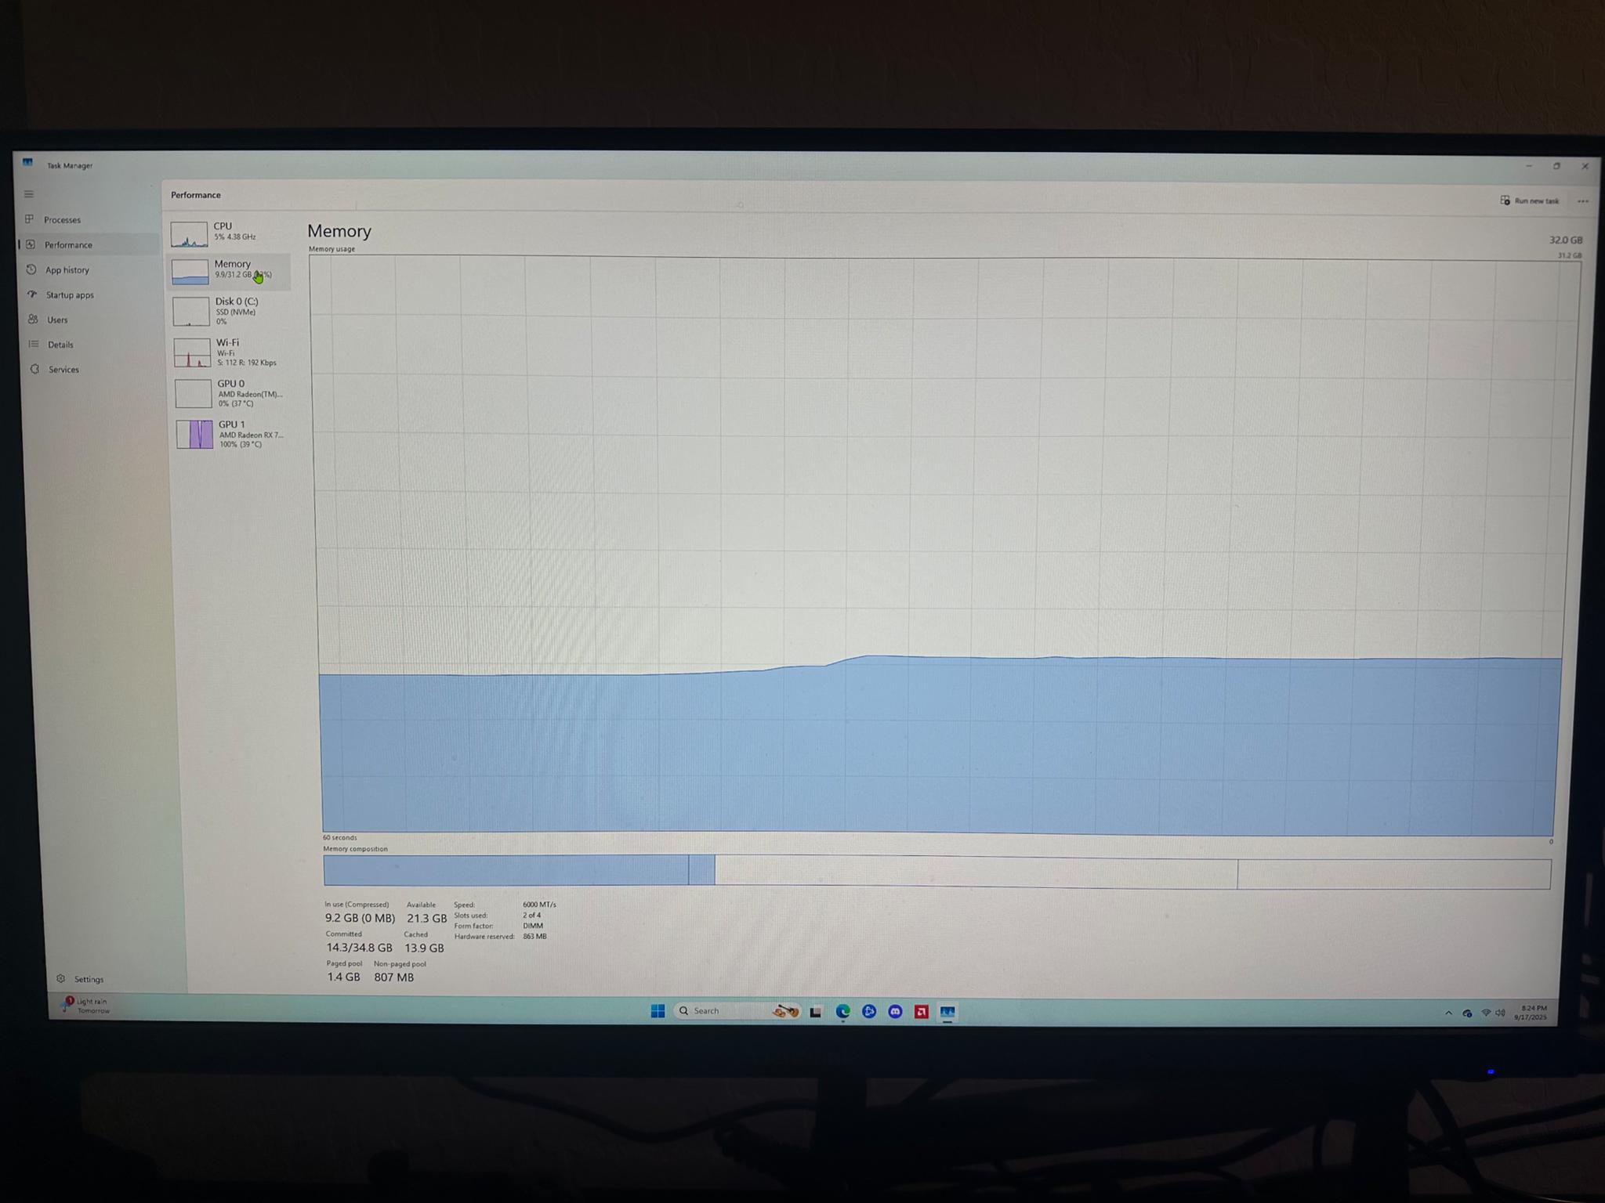
Task: Open the Processes page icon
Action: (30, 219)
